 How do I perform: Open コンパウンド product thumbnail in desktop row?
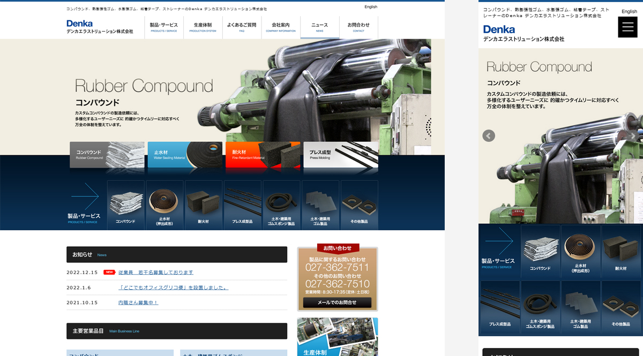pos(126,205)
